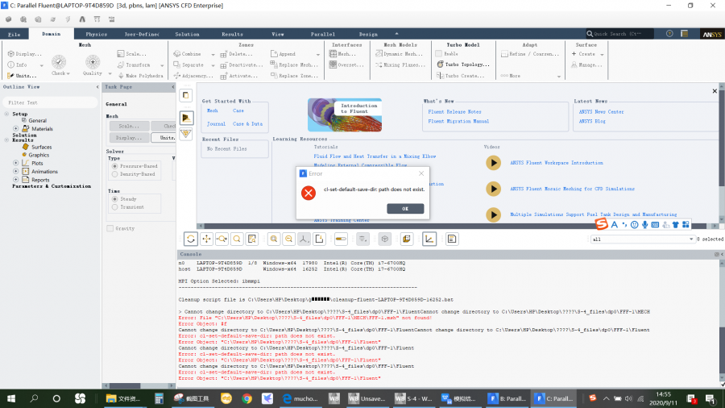Open Chrome from the taskbar
The height and width of the screenshot is (408, 725).
pos(246,398)
